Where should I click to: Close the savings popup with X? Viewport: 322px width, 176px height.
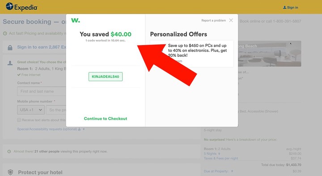(231, 20)
